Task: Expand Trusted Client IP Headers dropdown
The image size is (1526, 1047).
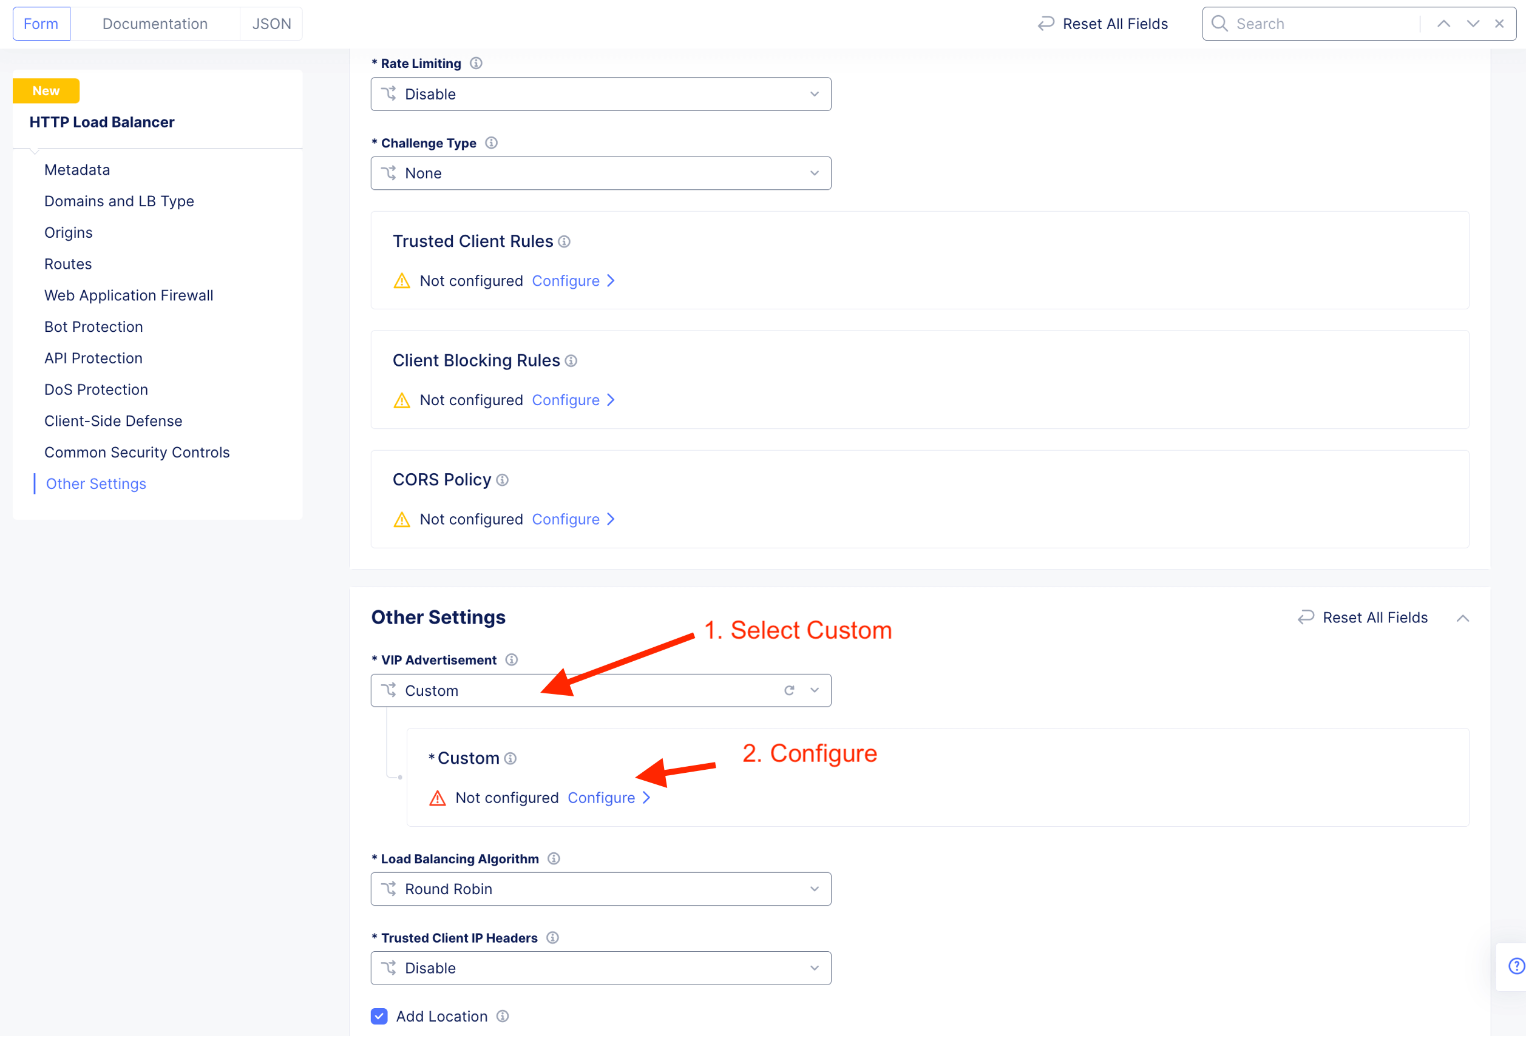Action: (x=601, y=968)
